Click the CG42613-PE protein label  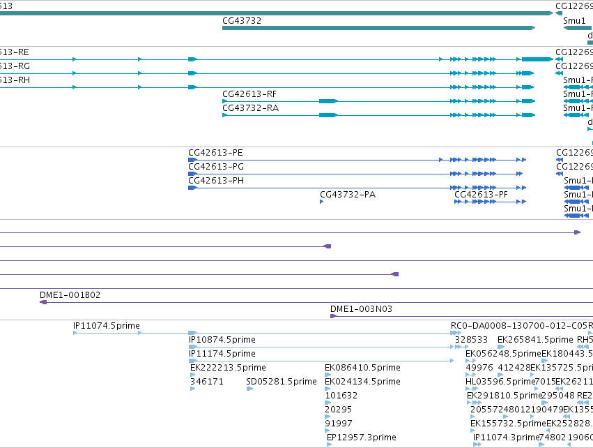(215, 153)
